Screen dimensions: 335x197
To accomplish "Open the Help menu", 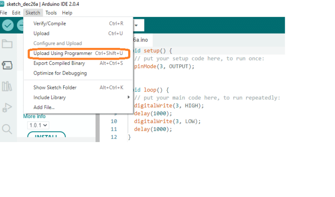I will point(67,13).
